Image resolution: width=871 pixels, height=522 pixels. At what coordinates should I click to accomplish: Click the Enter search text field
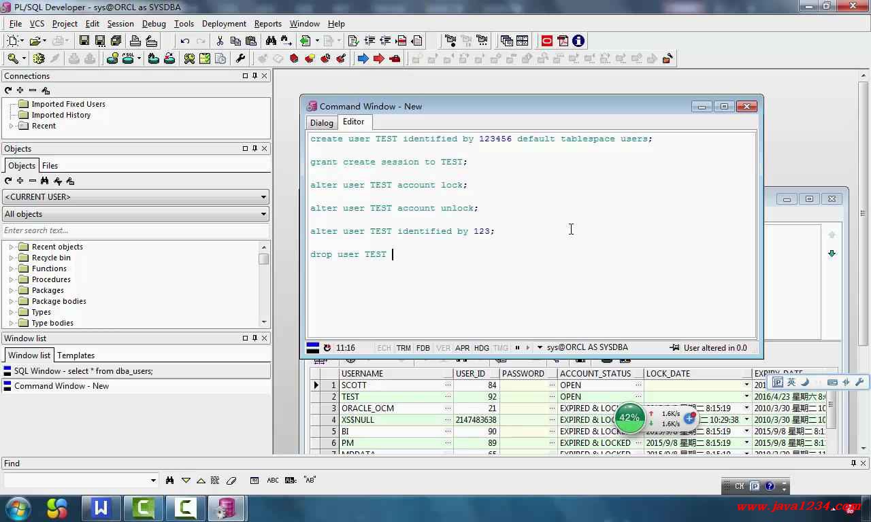tap(135, 230)
